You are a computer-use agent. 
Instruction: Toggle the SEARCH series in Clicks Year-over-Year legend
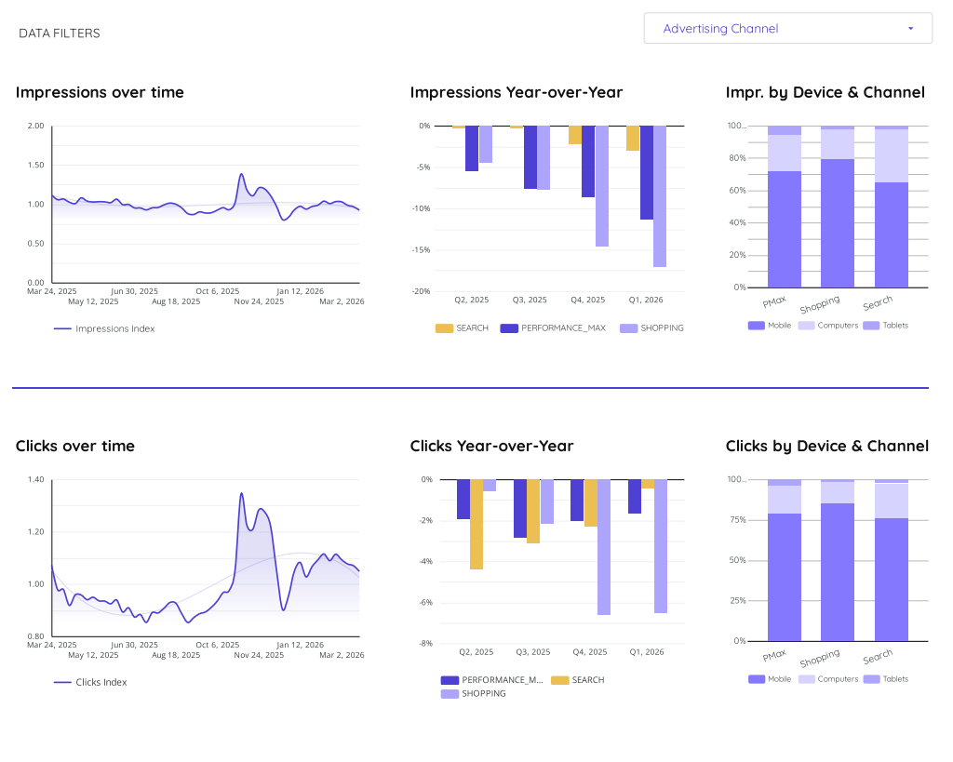[x=558, y=680]
